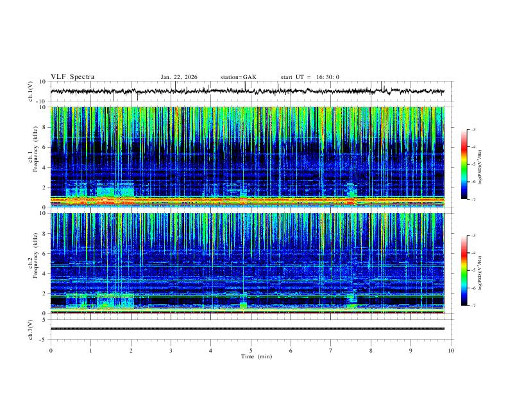
Task: Click inside the ch.1 spectrogram panel
Action: [248, 157]
